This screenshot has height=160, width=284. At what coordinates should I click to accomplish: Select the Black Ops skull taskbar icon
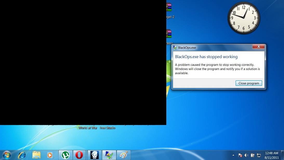94,155
